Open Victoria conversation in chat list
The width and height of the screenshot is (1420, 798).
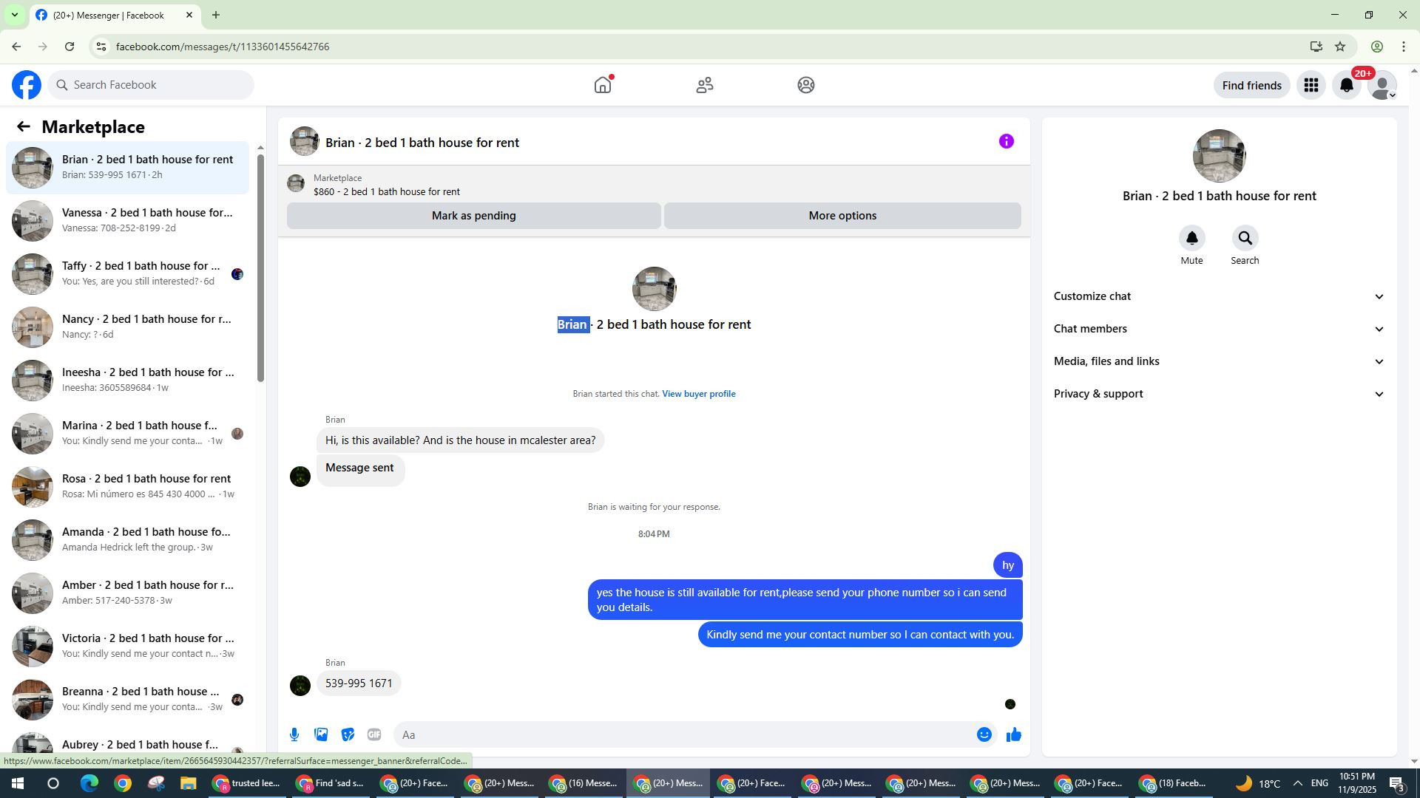(127, 646)
